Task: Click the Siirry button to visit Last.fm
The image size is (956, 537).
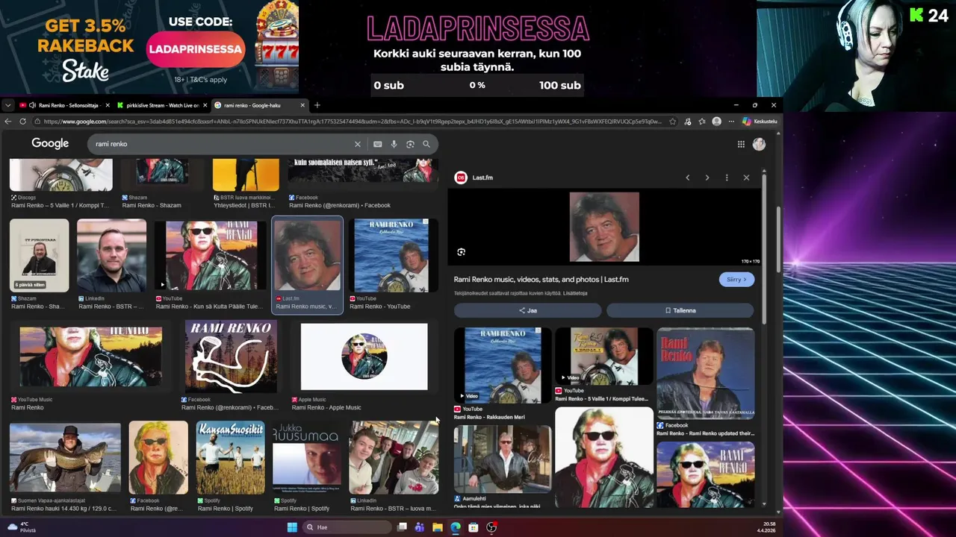Action: (x=736, y=280)
